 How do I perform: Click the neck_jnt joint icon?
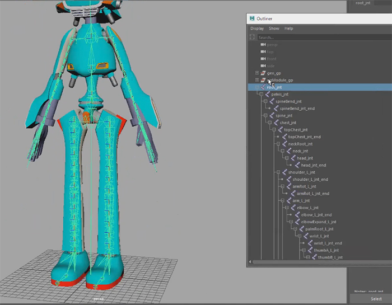tap(289, 151)
